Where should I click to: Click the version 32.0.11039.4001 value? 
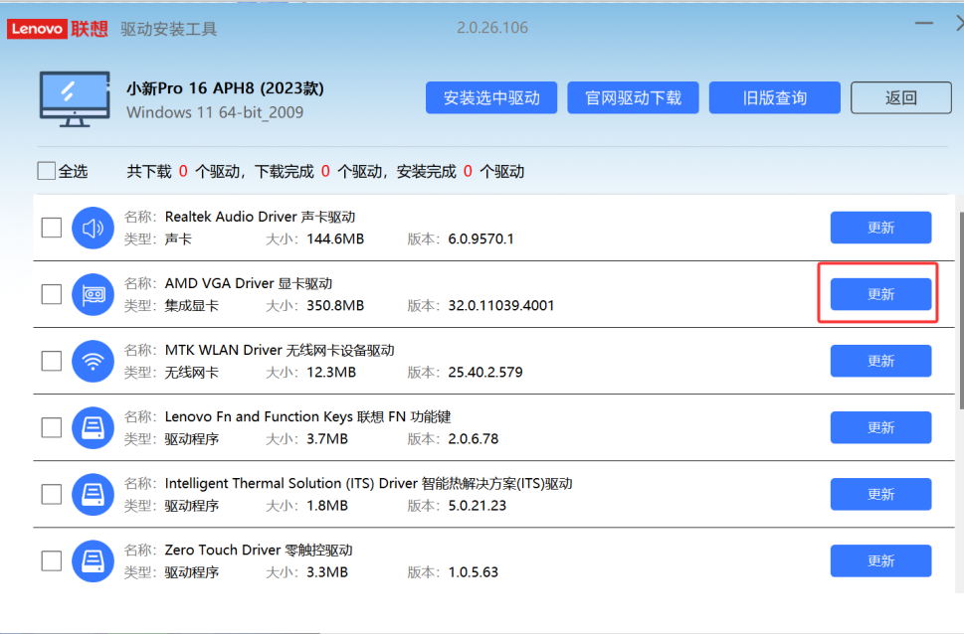pyautogui.click(x=501, y=305)
